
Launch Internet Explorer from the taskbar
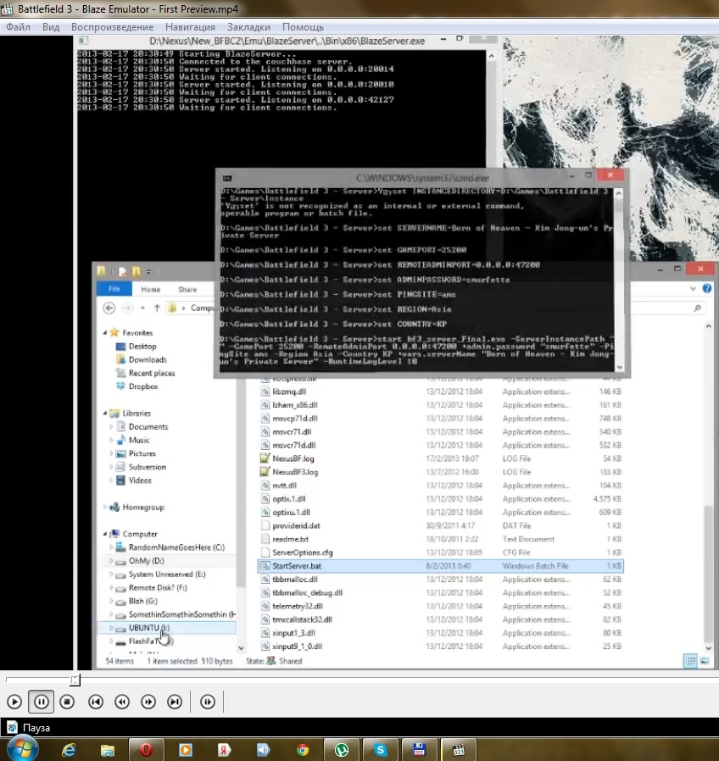tap(69, 750)
